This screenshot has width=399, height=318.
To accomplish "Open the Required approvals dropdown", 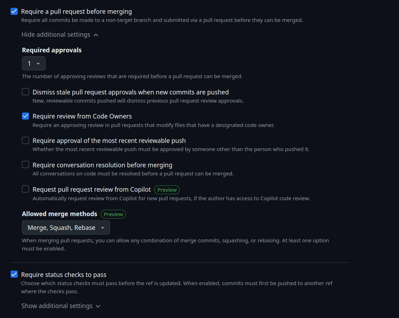I will [34, 63].
